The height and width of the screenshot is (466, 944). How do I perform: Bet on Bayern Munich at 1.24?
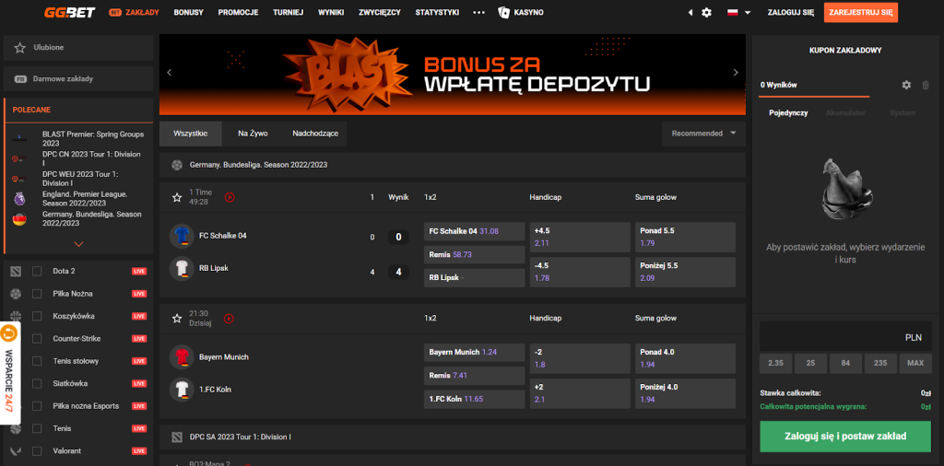(475, 353)
